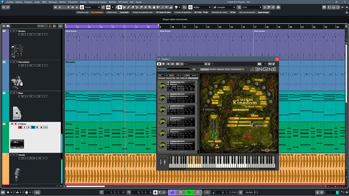Open Engine Preferences tab
The height and width of the screenshot is (196, 349).
(236, 69)
